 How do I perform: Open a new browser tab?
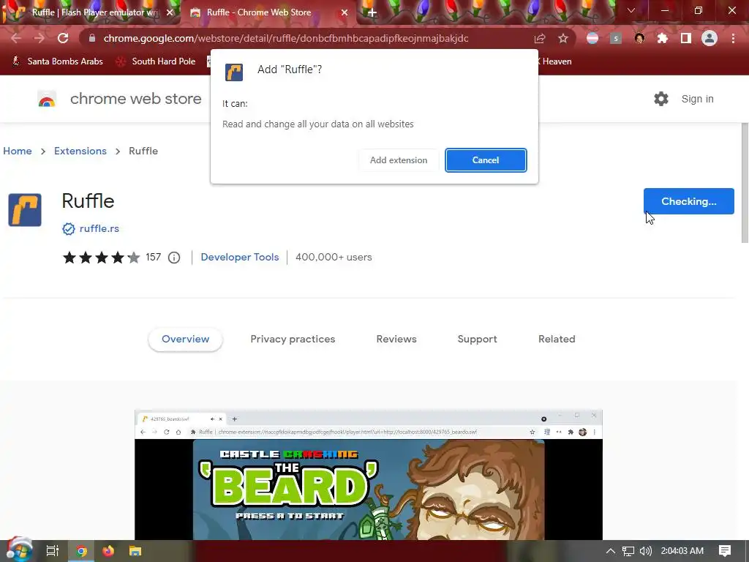coord(372,12)
